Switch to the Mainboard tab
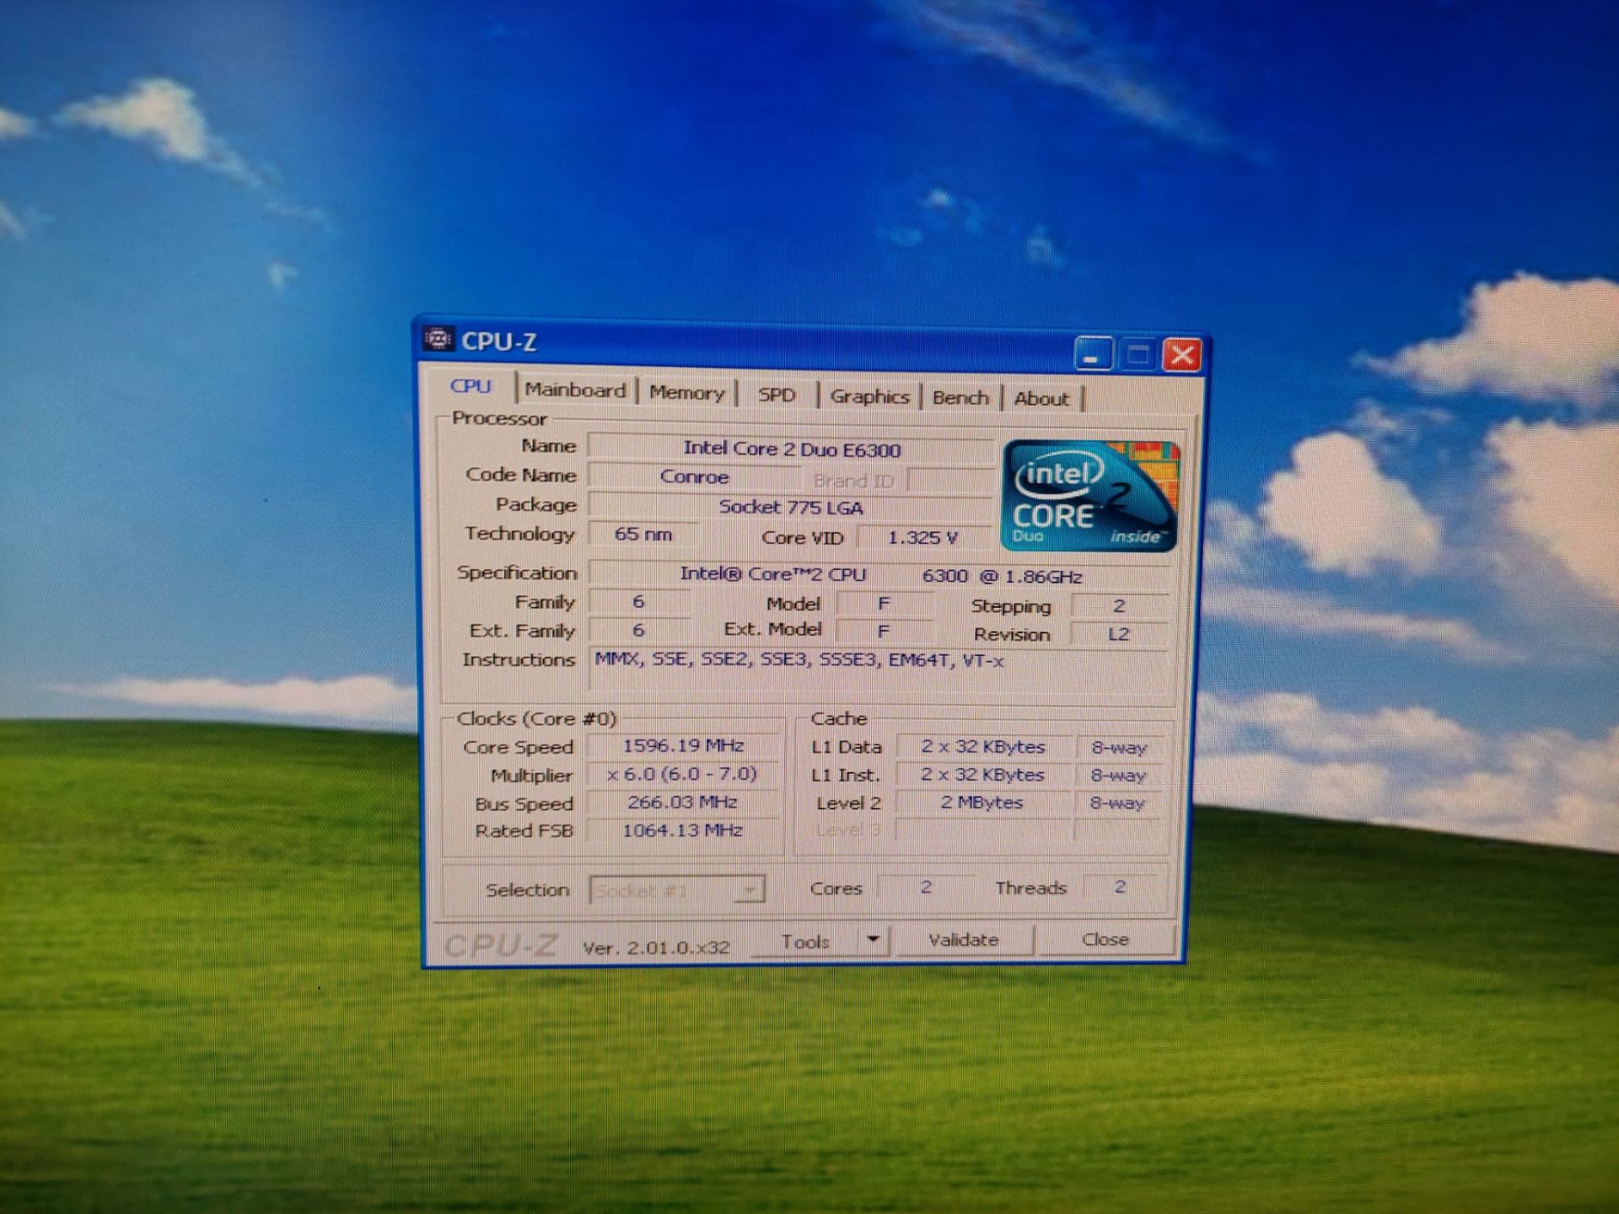The width and height of the screenshot is (1619, 1214). [x=575, y=389]
